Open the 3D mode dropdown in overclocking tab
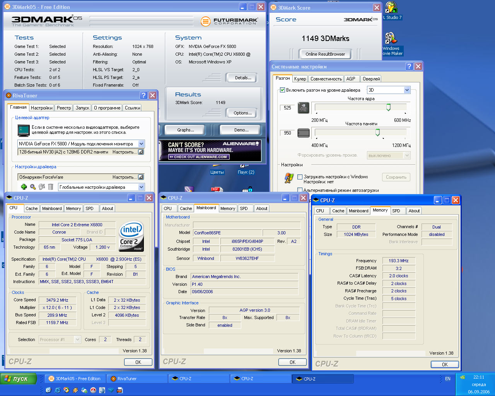Screen dimensions: 495x396 point(406,90)
